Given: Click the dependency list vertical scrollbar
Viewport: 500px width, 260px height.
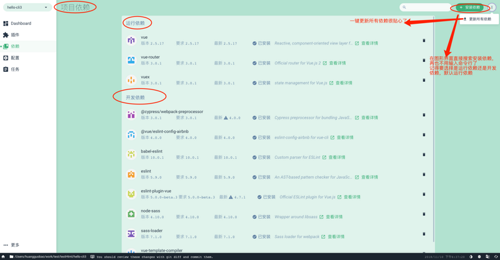Looking at the screenshot, I should 434,129.
